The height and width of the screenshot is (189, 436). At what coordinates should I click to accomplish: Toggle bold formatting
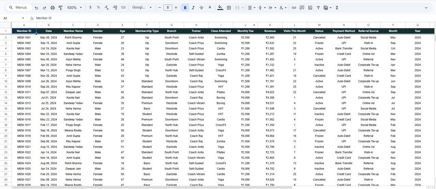[x=185, y=7]
